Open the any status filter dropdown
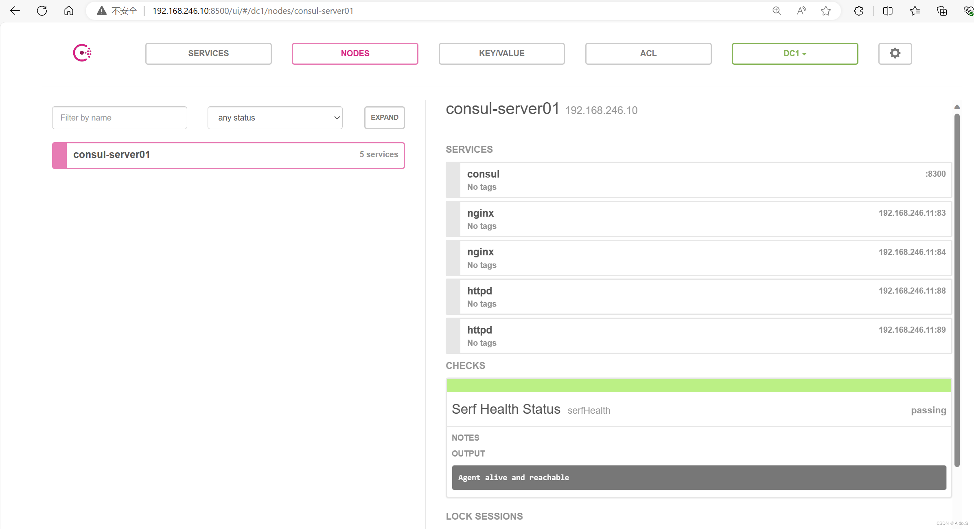The width and height of the screenshot is (974, 529). 275,118
